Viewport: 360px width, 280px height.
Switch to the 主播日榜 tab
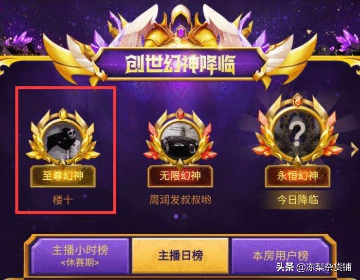pyautogui.click(x=180, y=256)
